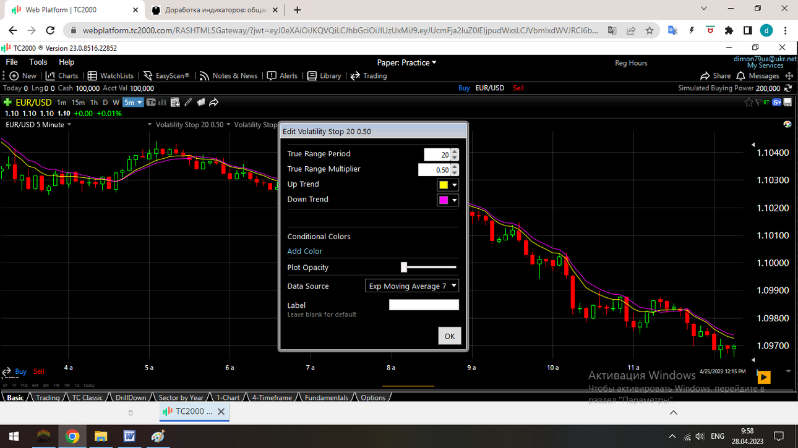Click the share arrow in chart toolbar
This screenshot has width=798, height=448.
tap(214, 102)
